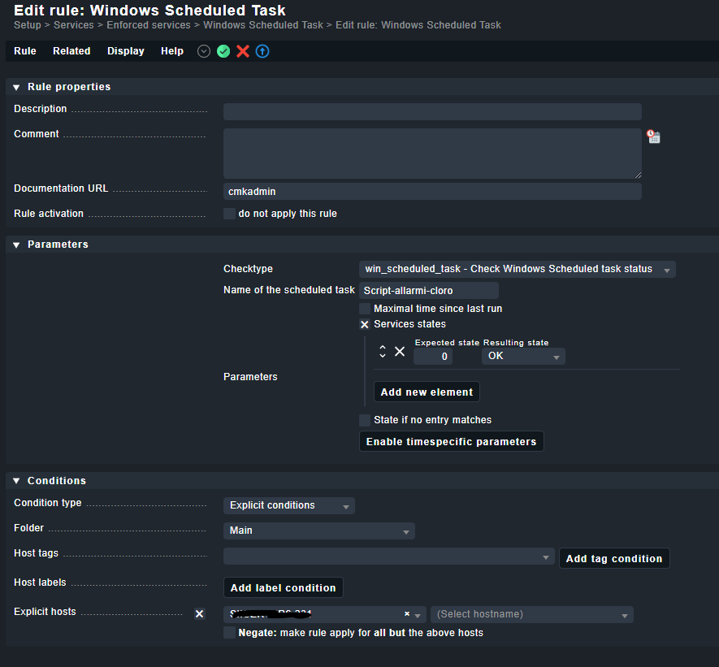Open the Folder 'Main' dropdown
The height and width of the screenshot is (667, 719).
pos(318,531)
